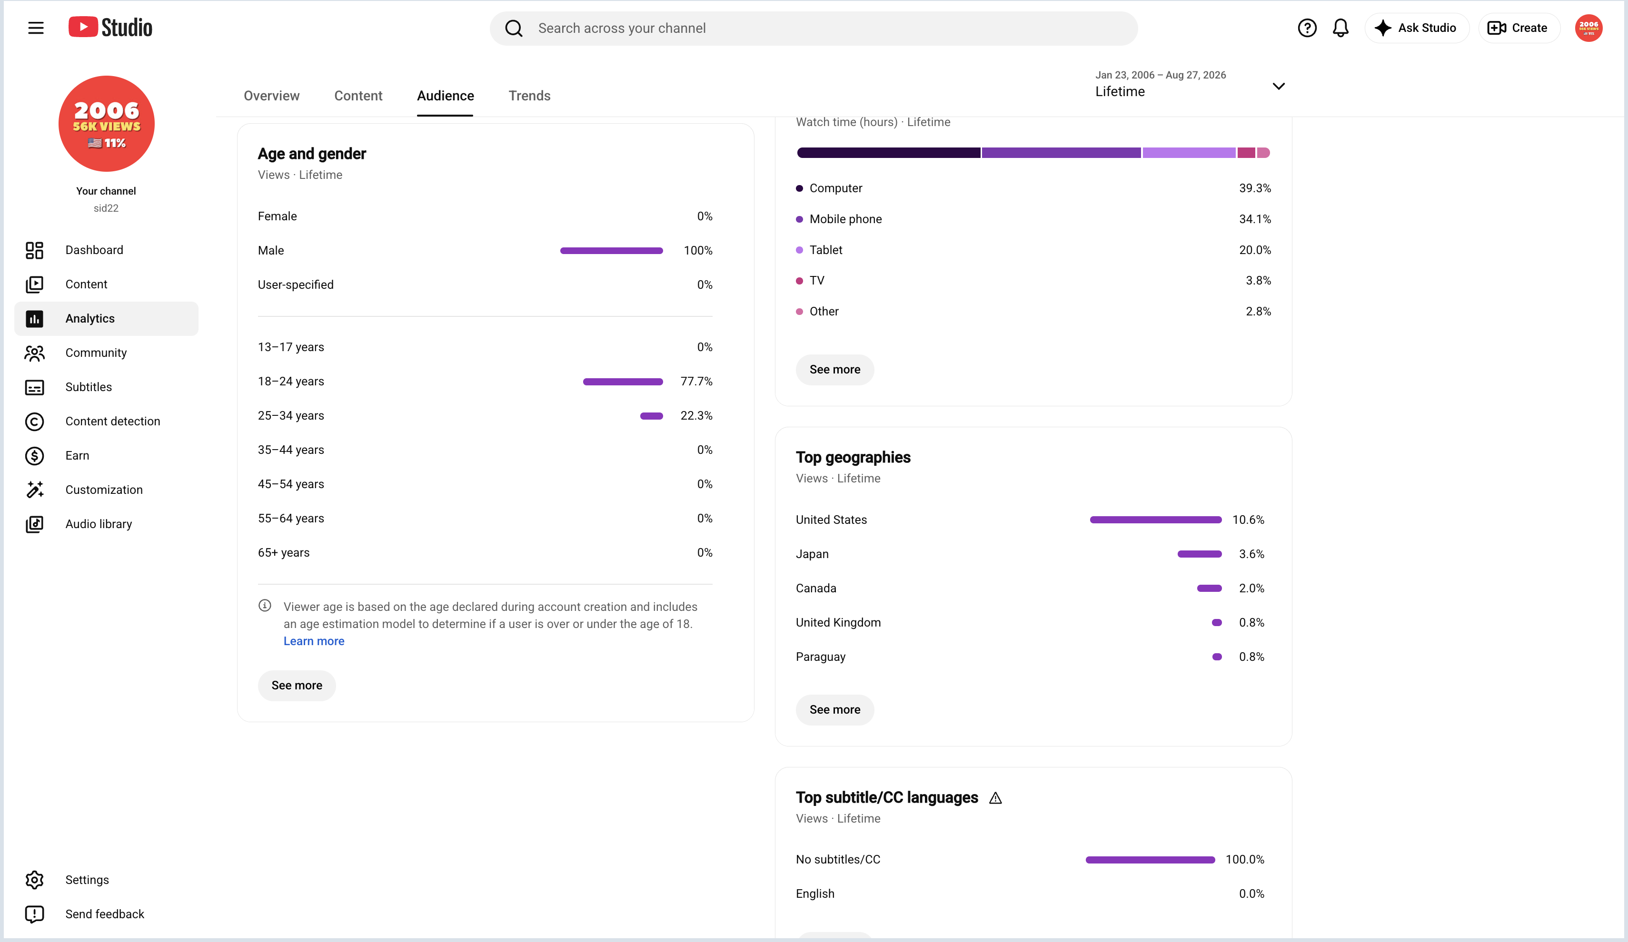This screenshot has height=942, width=1628.
Task: Click the Computer segment of device bar
Action: 888,152
